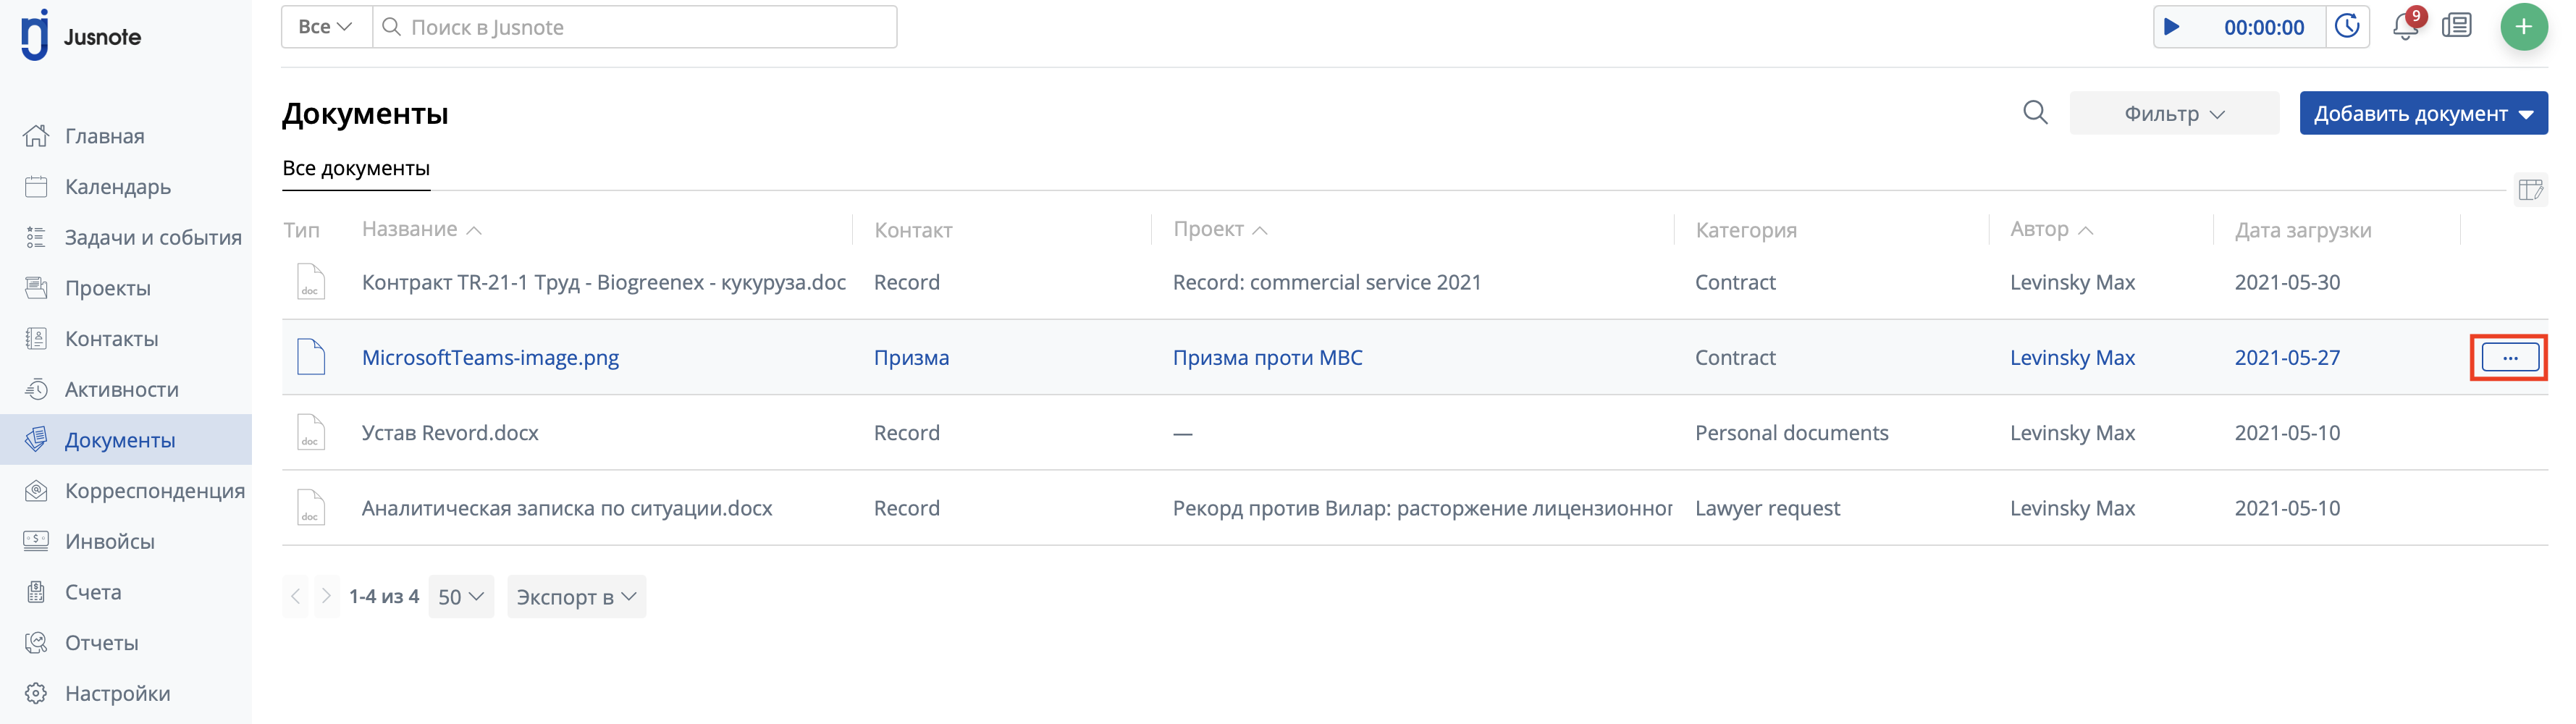
Task: Open notifications bell
Action: coord(2406,27)
